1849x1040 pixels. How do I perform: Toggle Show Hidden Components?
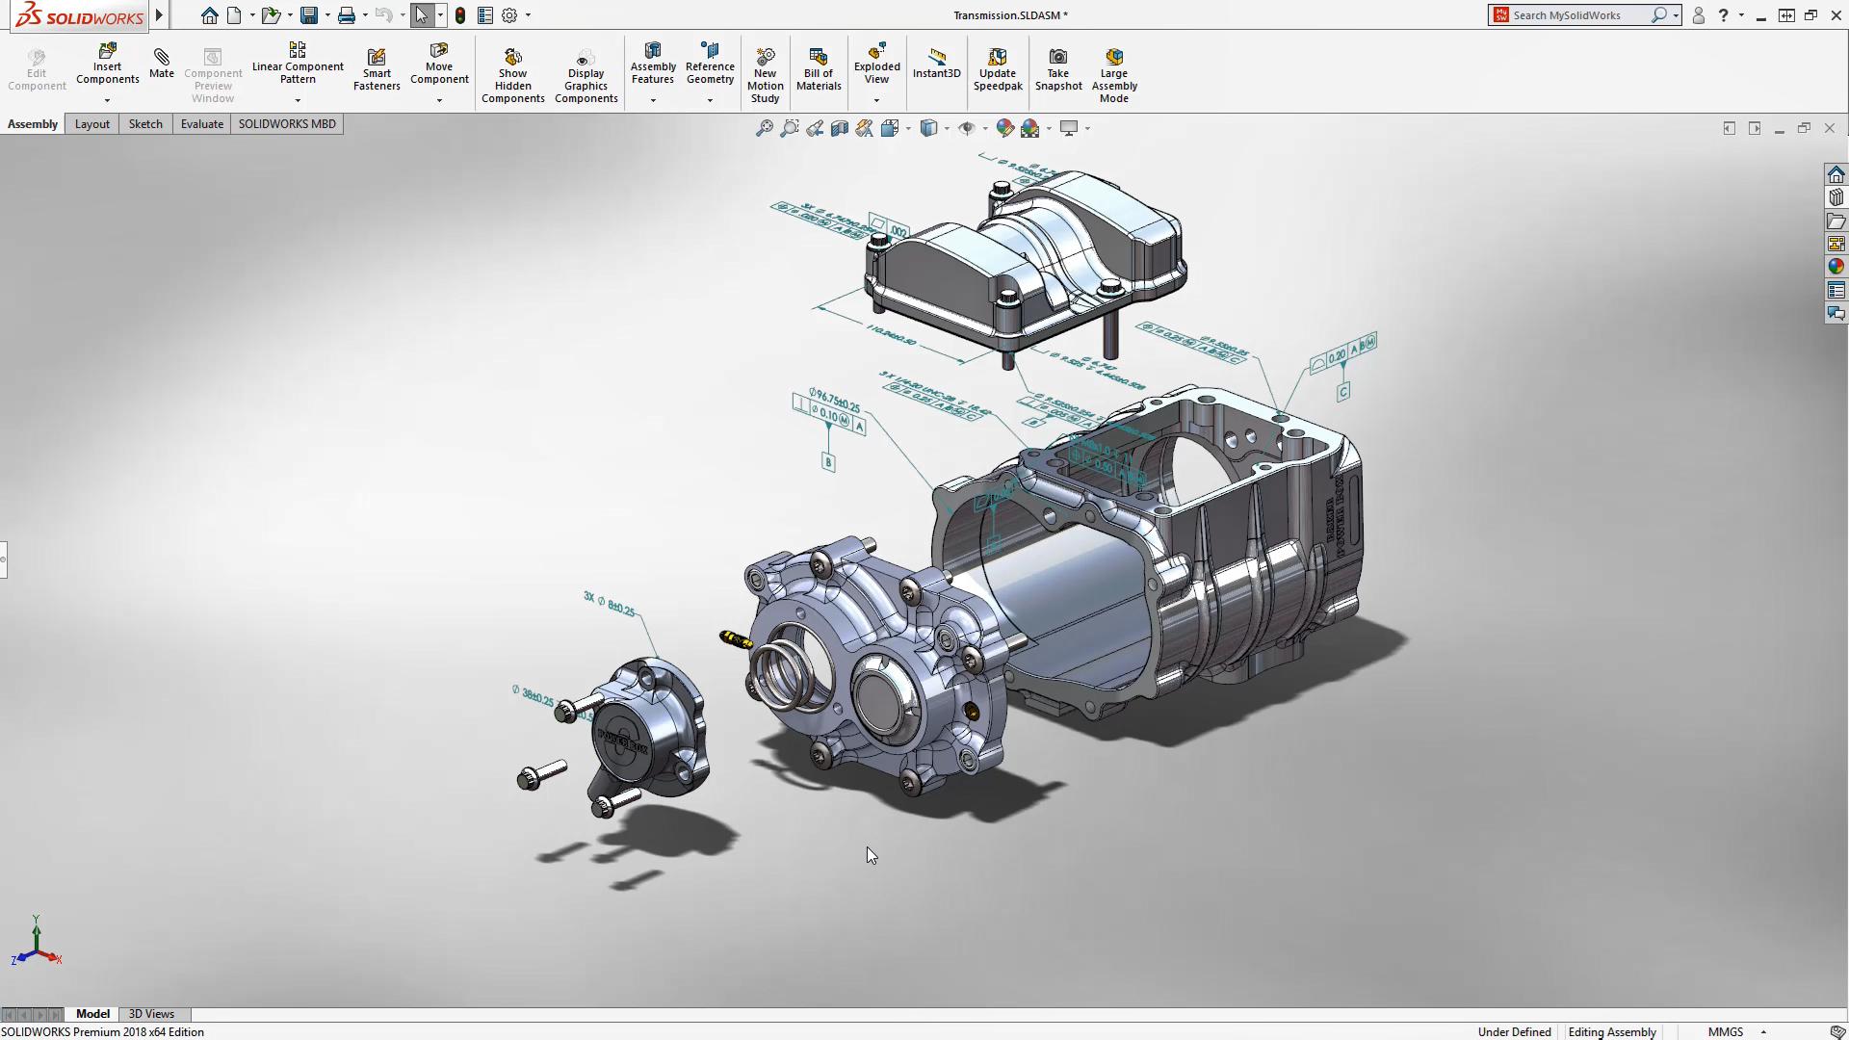point(512,59)
